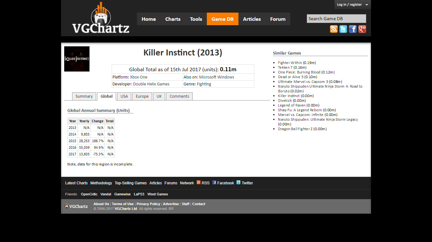Click the -75.3% change cell
This screenshot has height=242, width=432.
(x=98, y=154)
